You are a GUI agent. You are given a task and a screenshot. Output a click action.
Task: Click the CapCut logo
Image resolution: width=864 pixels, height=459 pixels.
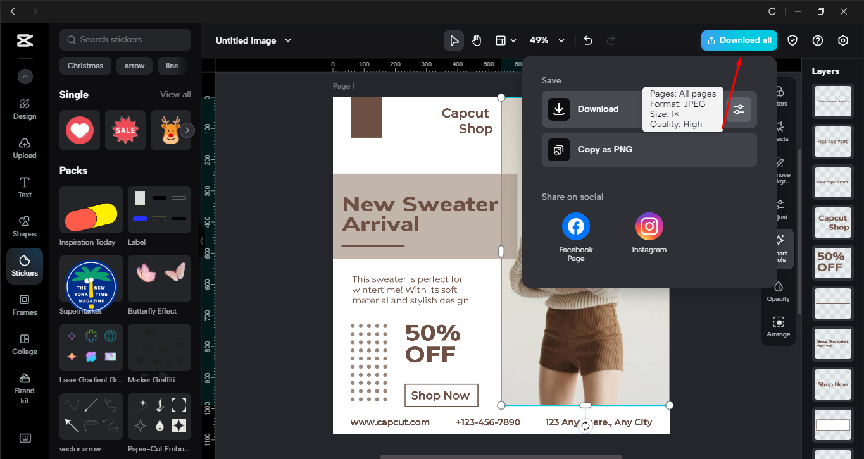[x=25, y=41]
